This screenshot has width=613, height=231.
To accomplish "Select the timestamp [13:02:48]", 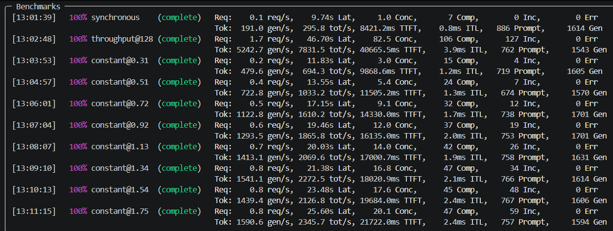I will click(34, 39).
